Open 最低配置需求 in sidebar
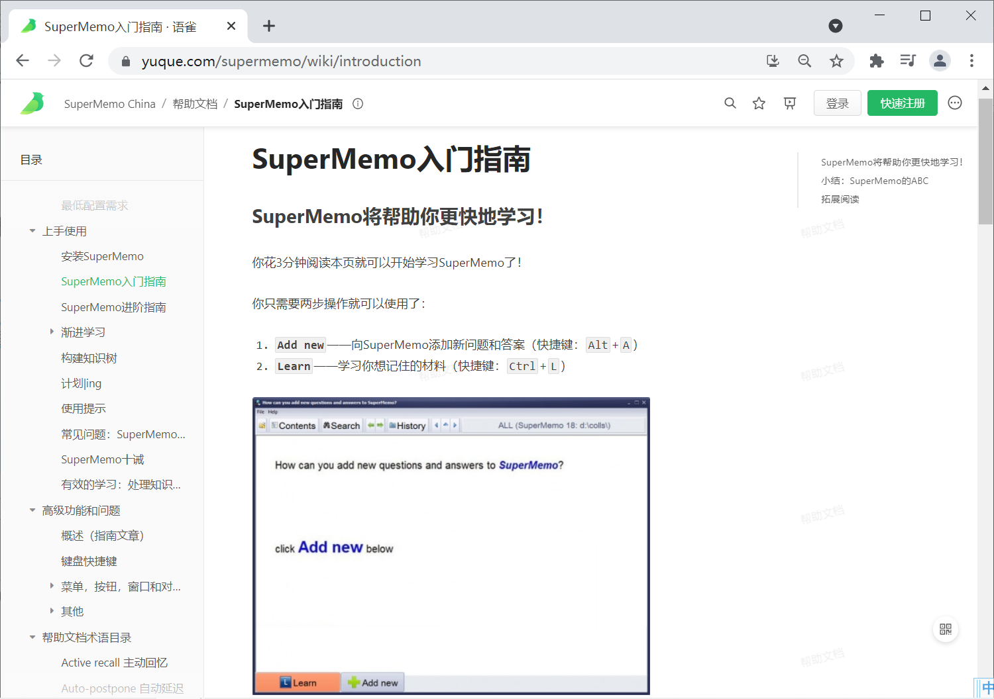This screenshot has width=994, height=699. tap(95, 205)
